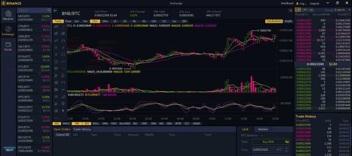This screenshot has height=156, width=352.
Task: Click the Cancel All button
Action: 63,135
